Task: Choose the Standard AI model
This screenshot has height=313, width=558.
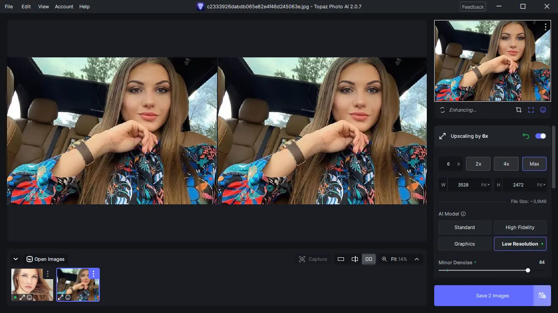Action: pos(465,227)
